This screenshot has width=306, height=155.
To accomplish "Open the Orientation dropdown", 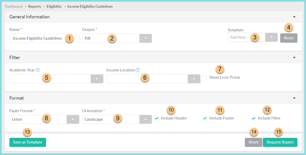I will (146, 119).
